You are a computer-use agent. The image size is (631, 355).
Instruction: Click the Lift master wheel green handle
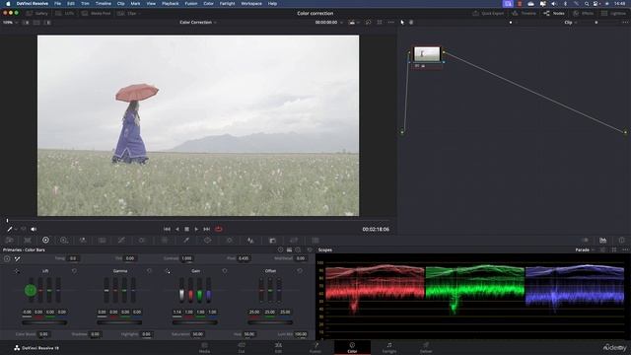coord(31,290)
